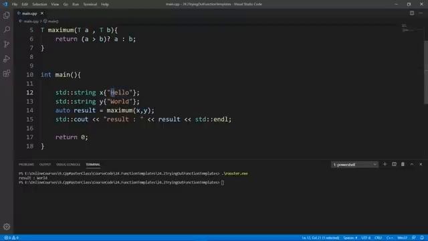Kill terminal with trash icon

(403, 164)
